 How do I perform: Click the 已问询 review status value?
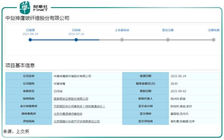(58, 91)
